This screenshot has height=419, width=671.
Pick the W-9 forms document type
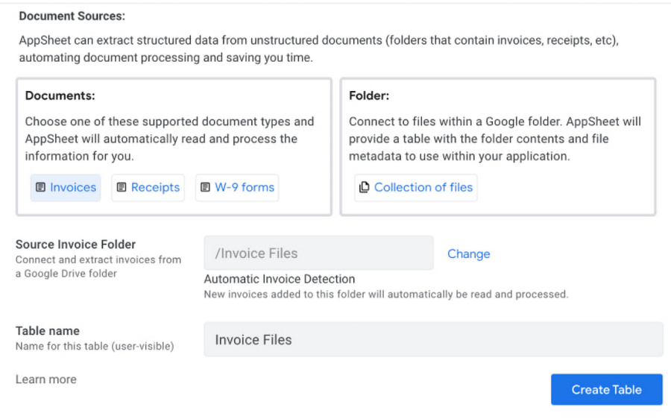(245, 188)
